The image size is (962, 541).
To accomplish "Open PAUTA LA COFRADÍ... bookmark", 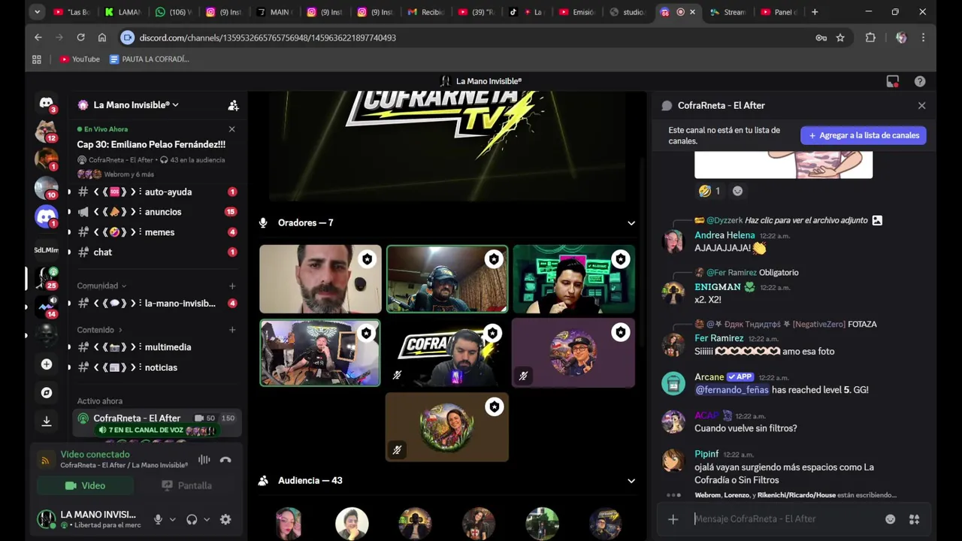I will coord(149,59).
